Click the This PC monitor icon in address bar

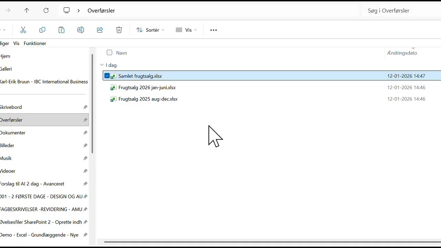tap(66, 10)
